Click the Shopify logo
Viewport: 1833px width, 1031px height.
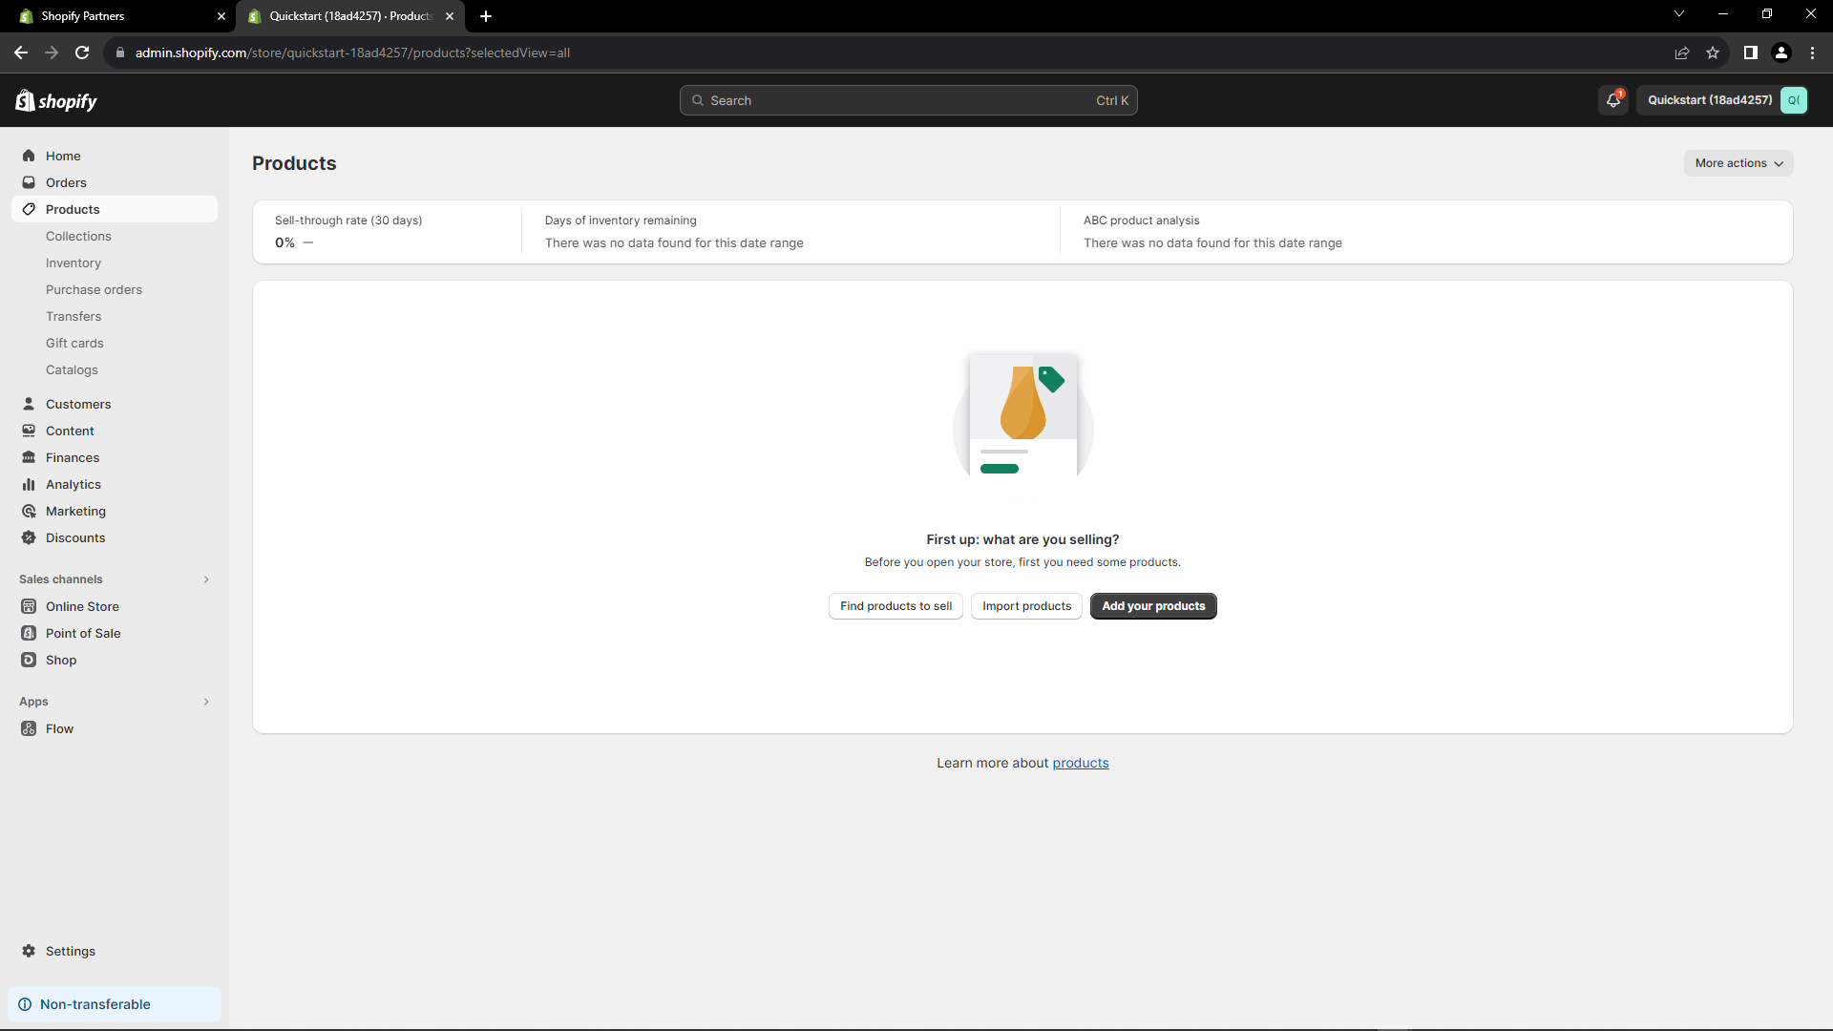55,99
